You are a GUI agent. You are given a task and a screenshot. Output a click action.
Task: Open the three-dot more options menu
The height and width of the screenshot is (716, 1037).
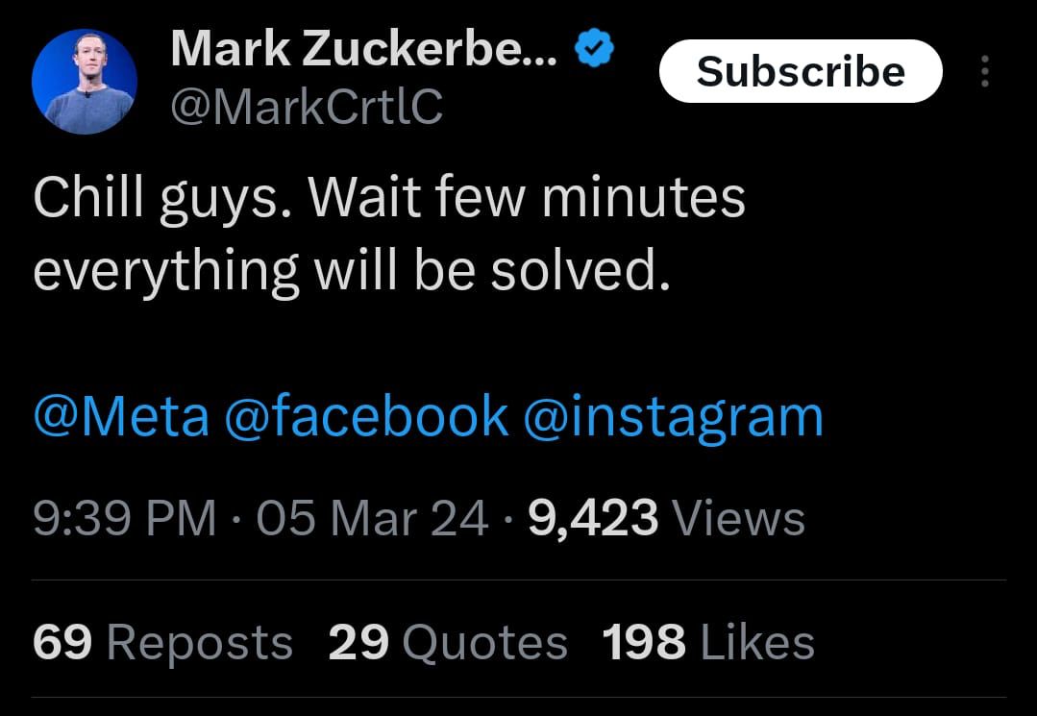point(984,73)
